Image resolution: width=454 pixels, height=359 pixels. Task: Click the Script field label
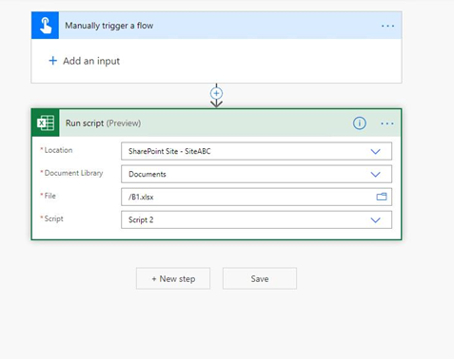pyautogui.click(x=53, y=218)
